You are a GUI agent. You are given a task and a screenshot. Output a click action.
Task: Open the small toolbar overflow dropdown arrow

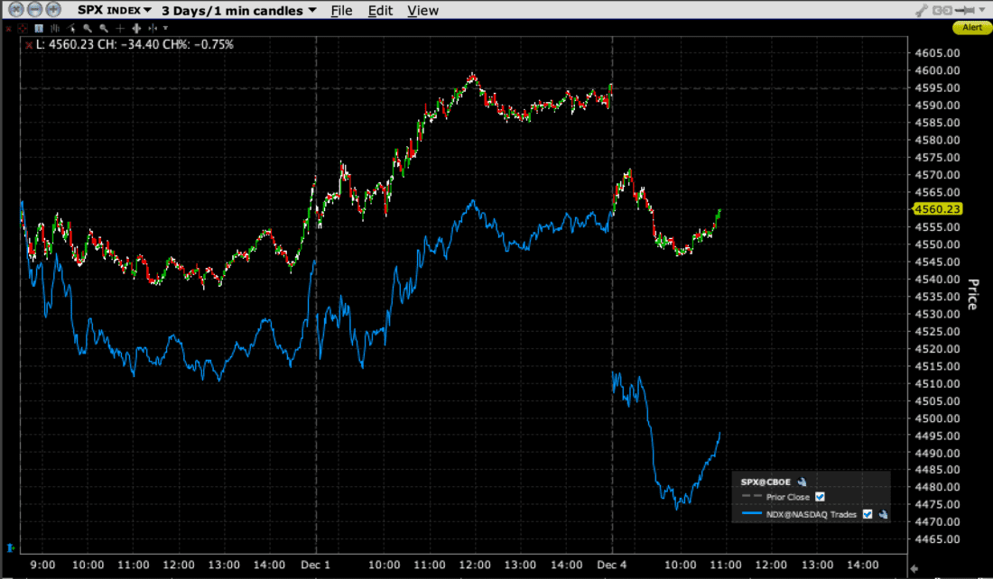pos(166,29)
